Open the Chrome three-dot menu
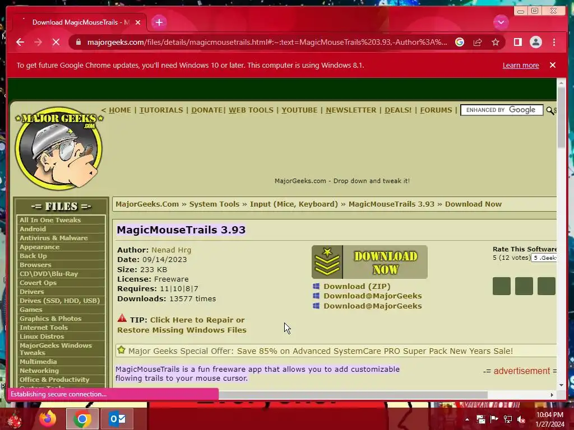The image size is (574, 430). 554,42
